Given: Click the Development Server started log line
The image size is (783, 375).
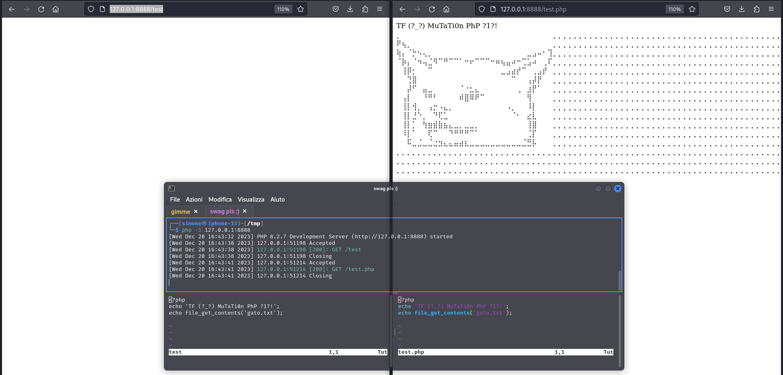Looking at the screenshot, I should coord(311,237).
